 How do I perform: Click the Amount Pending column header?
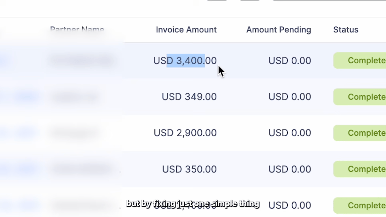279,30
